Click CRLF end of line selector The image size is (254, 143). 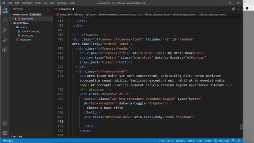[x=200, y=141]
